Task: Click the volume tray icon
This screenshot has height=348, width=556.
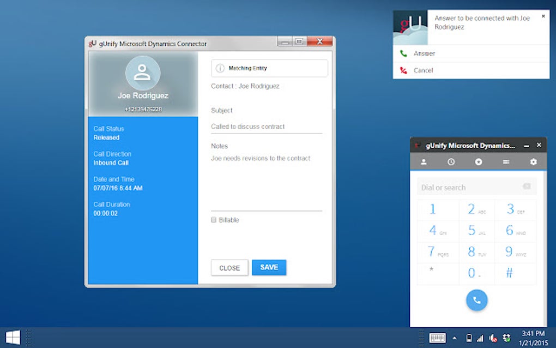Action: [x=493, y=338]
